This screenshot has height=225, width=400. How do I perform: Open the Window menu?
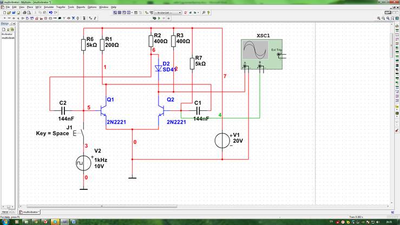point(103,7)
